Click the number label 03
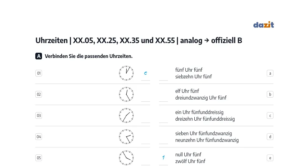 pos(39,115)
